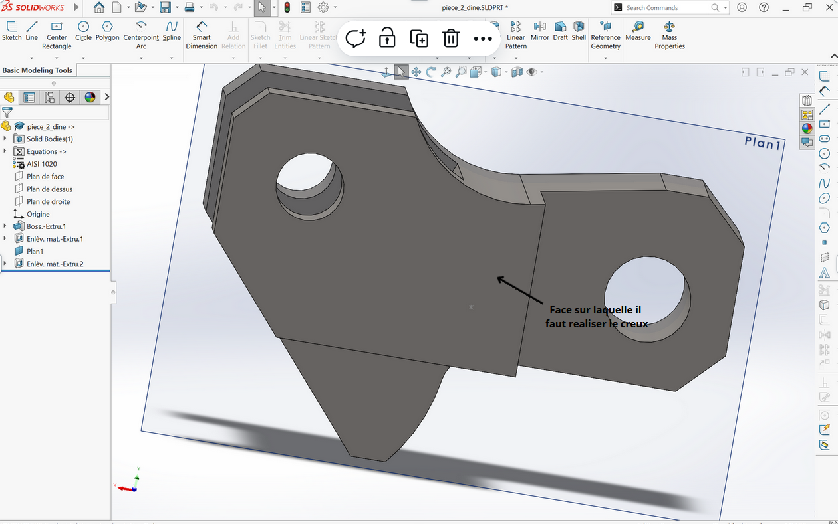Activate Smart Dimension
838x524 pixels.
(x=202, y=35)
